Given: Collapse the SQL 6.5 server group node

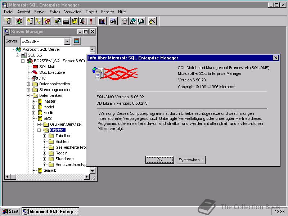Looking at the screenshot, I should pyautogui.click(x=18, y=55).
